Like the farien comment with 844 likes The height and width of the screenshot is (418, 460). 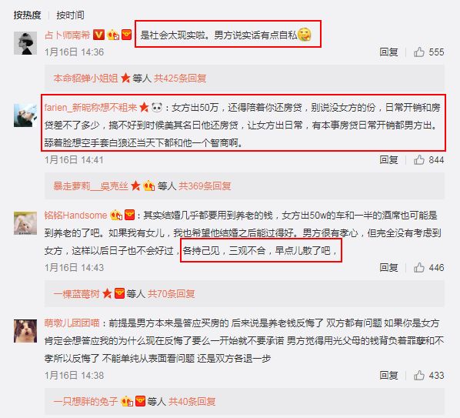click(419, 159)
